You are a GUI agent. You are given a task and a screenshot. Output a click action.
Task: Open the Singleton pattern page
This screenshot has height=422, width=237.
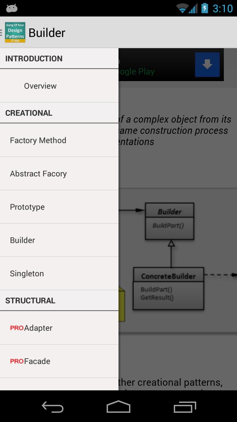(x=59, y=273)
